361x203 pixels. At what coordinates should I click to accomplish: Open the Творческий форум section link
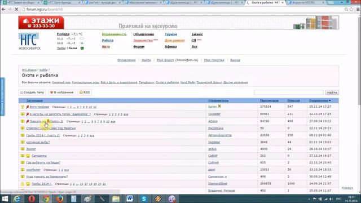[209, 82]
